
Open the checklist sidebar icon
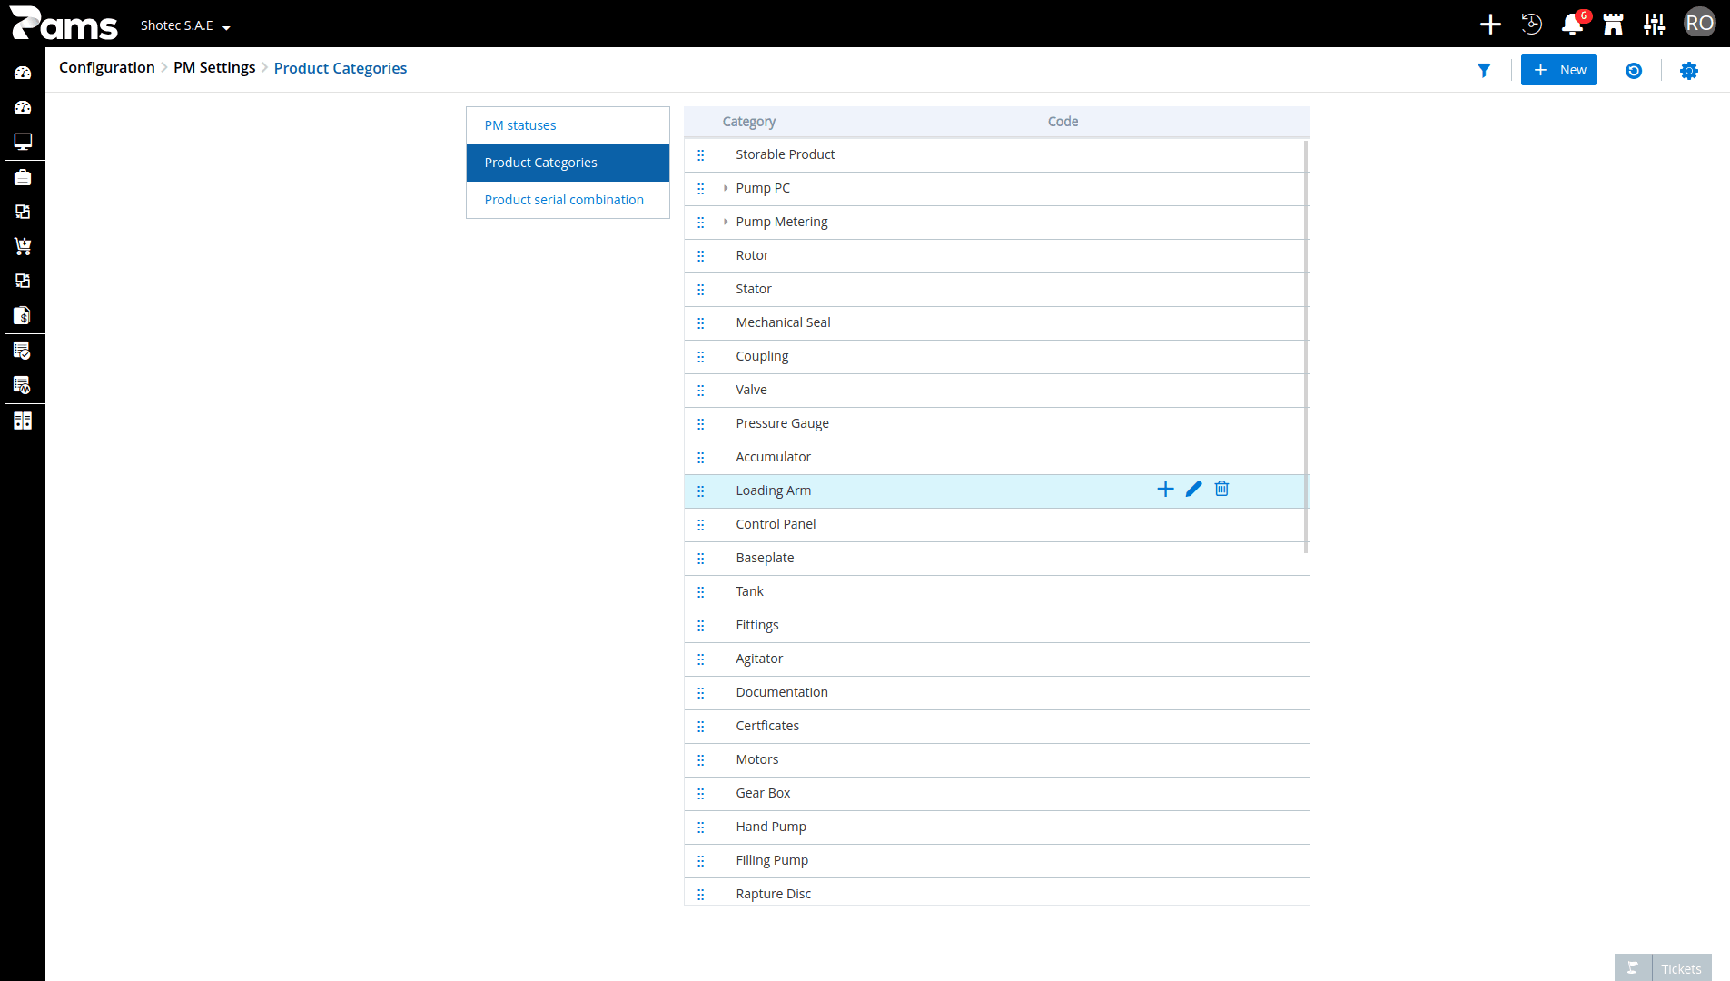tap(23, 350)
